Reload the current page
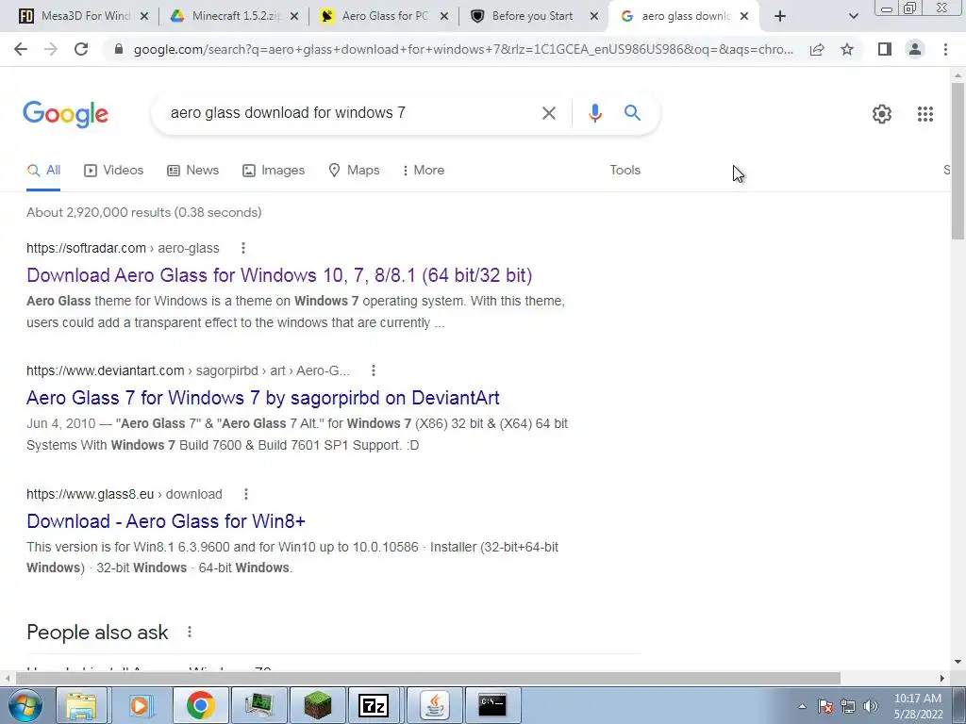Screen dimensions: 966x724 pos(81,49)
